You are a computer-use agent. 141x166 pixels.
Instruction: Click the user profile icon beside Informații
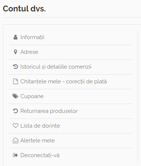[15, 37]
